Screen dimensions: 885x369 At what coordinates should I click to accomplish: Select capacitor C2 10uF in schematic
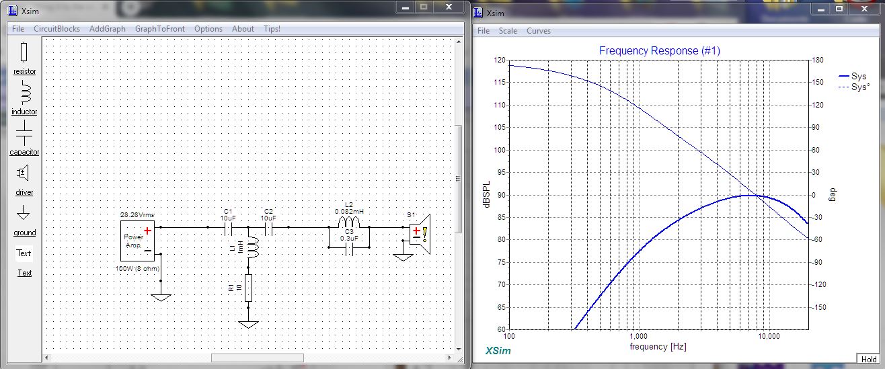269,227
